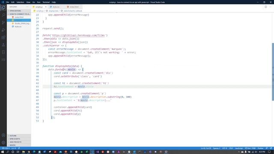Collapse the HOW-TO-CONNECT-TO-A... folder section

(19, 14)
